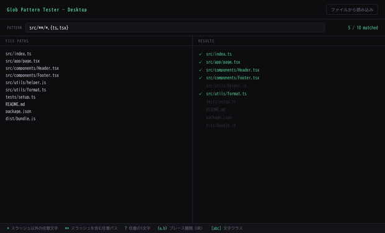The height and width of the screenshot is (233, 385).
Task: Click the checkmark icon beside src/index.ts result
Action: 201,54
